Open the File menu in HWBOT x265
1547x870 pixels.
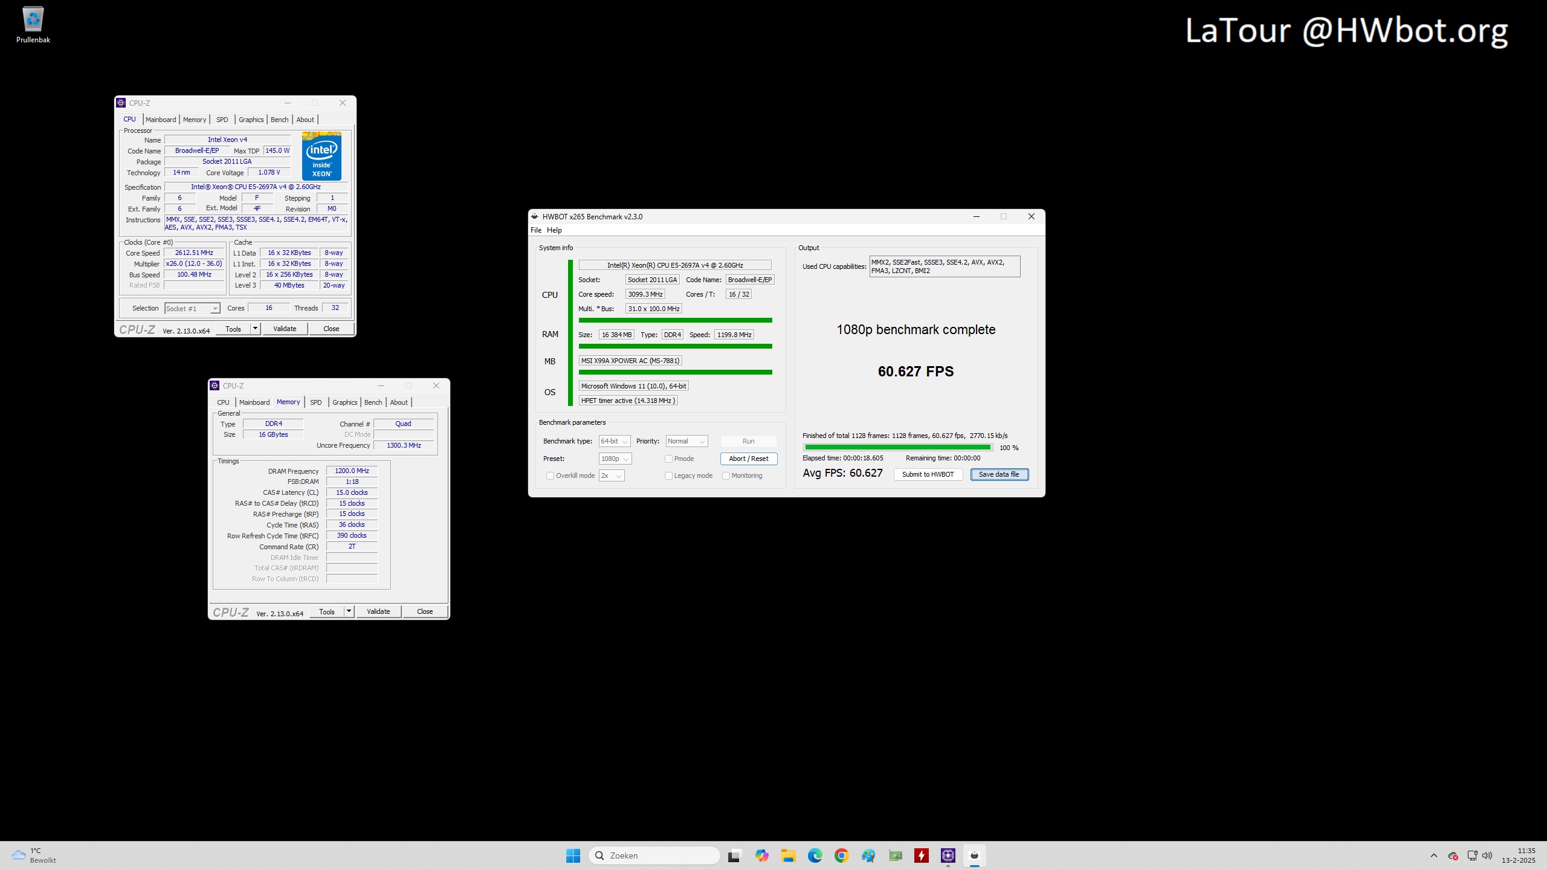(x=536, y=230)
